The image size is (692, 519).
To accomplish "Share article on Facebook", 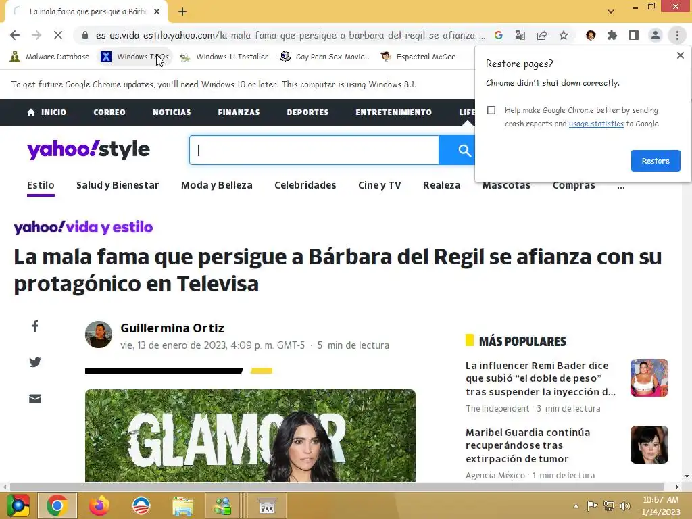I will click(35, 326).
